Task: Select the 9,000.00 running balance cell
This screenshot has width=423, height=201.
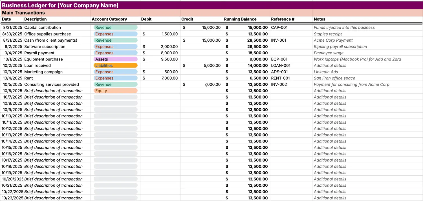Action: tap(246, 59)
